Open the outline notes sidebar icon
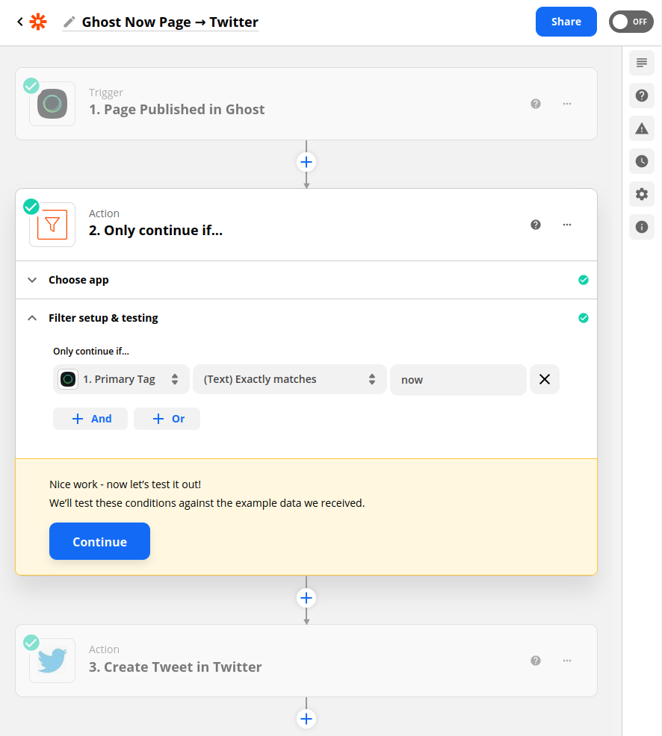The image size is (662, 736). (x=642, y=63)
